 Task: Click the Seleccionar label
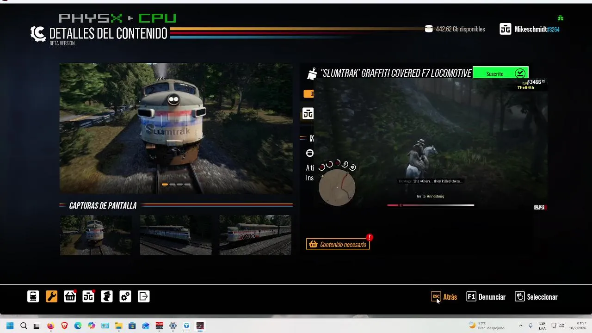542,297
